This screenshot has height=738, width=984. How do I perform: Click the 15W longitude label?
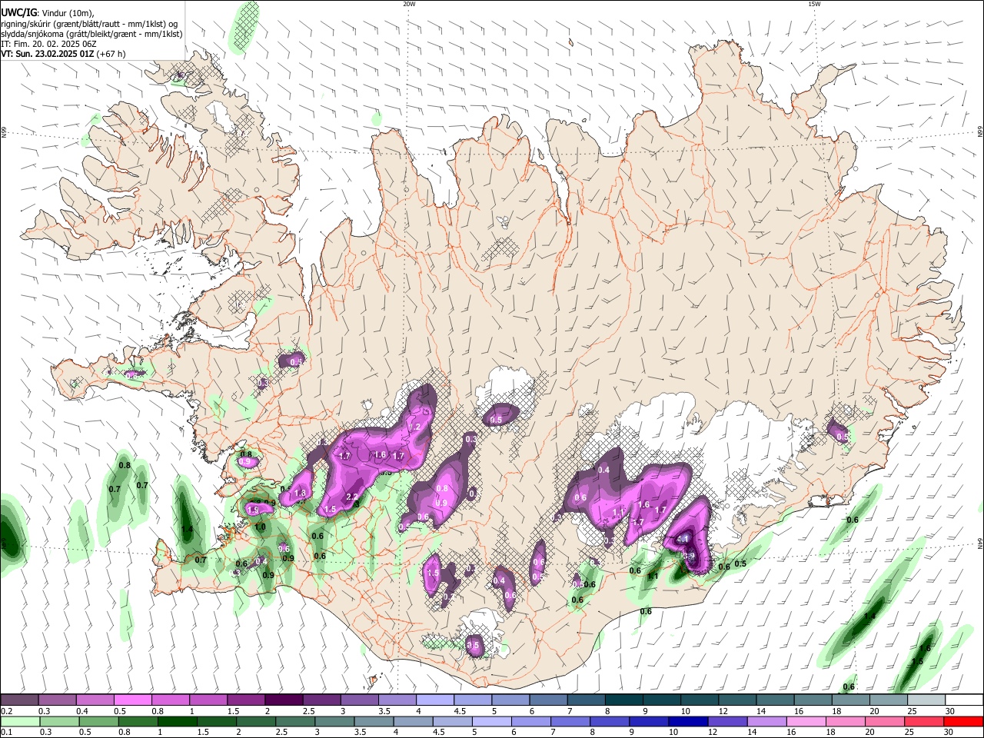point(814,4)
